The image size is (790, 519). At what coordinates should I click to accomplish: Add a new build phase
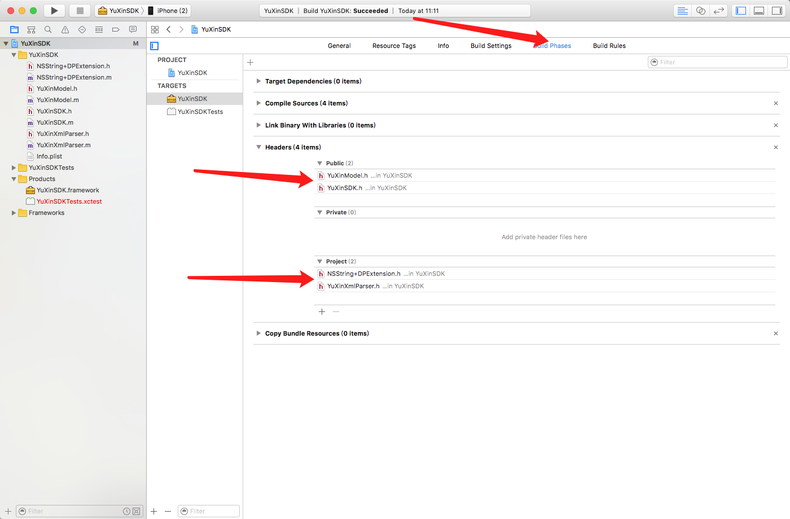251,62
